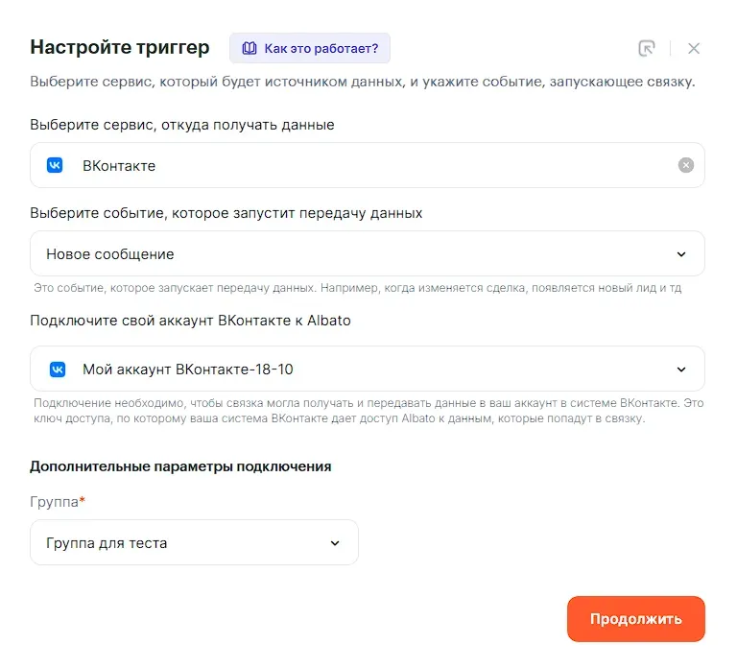737x668 pixels.
Task: Click the book icon beside "Как это работает?"
Action: 250,48
